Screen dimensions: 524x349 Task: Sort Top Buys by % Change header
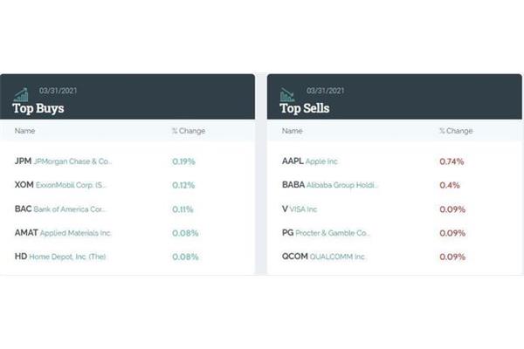(x=189, y=131)
